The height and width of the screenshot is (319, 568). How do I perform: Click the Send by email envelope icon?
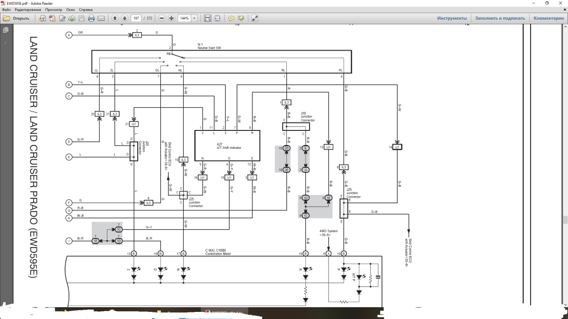101,18
